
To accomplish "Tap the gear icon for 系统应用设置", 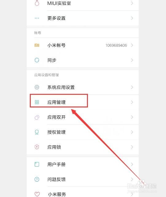I will pyautogui.click(x=37, y=87).
